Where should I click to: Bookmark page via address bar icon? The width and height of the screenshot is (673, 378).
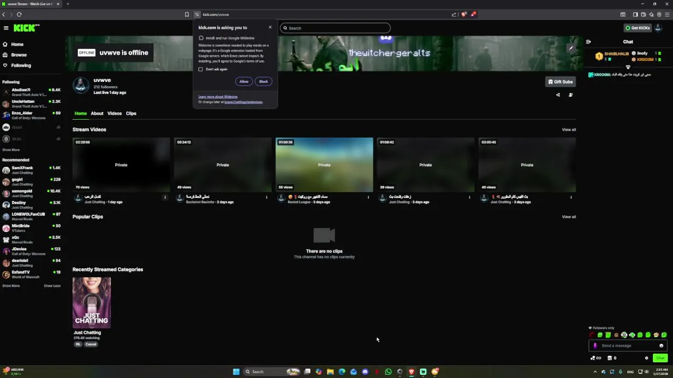(x=187, y=14)
